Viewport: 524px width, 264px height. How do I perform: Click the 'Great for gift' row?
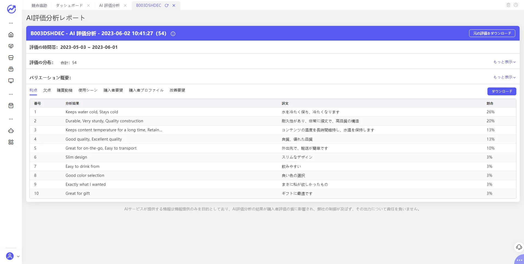point(273,193)
